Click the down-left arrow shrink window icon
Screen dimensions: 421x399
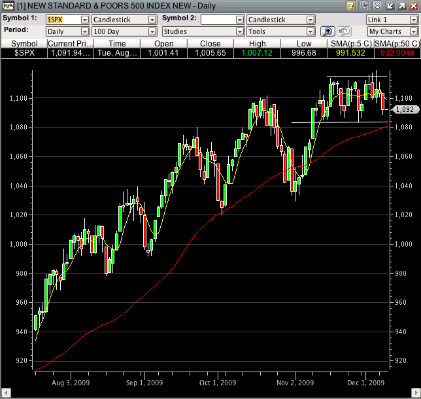[389, 5]
